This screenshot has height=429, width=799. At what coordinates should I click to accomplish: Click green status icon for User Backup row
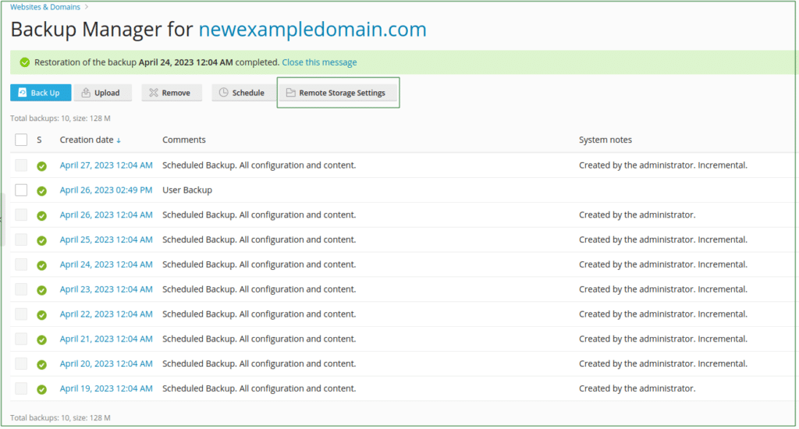pyautogui.click(x=42, y=191)
